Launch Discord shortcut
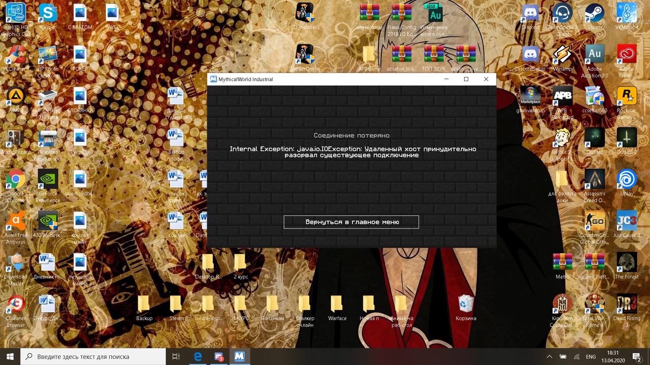 pyautogui.click(x=530, y=17)
